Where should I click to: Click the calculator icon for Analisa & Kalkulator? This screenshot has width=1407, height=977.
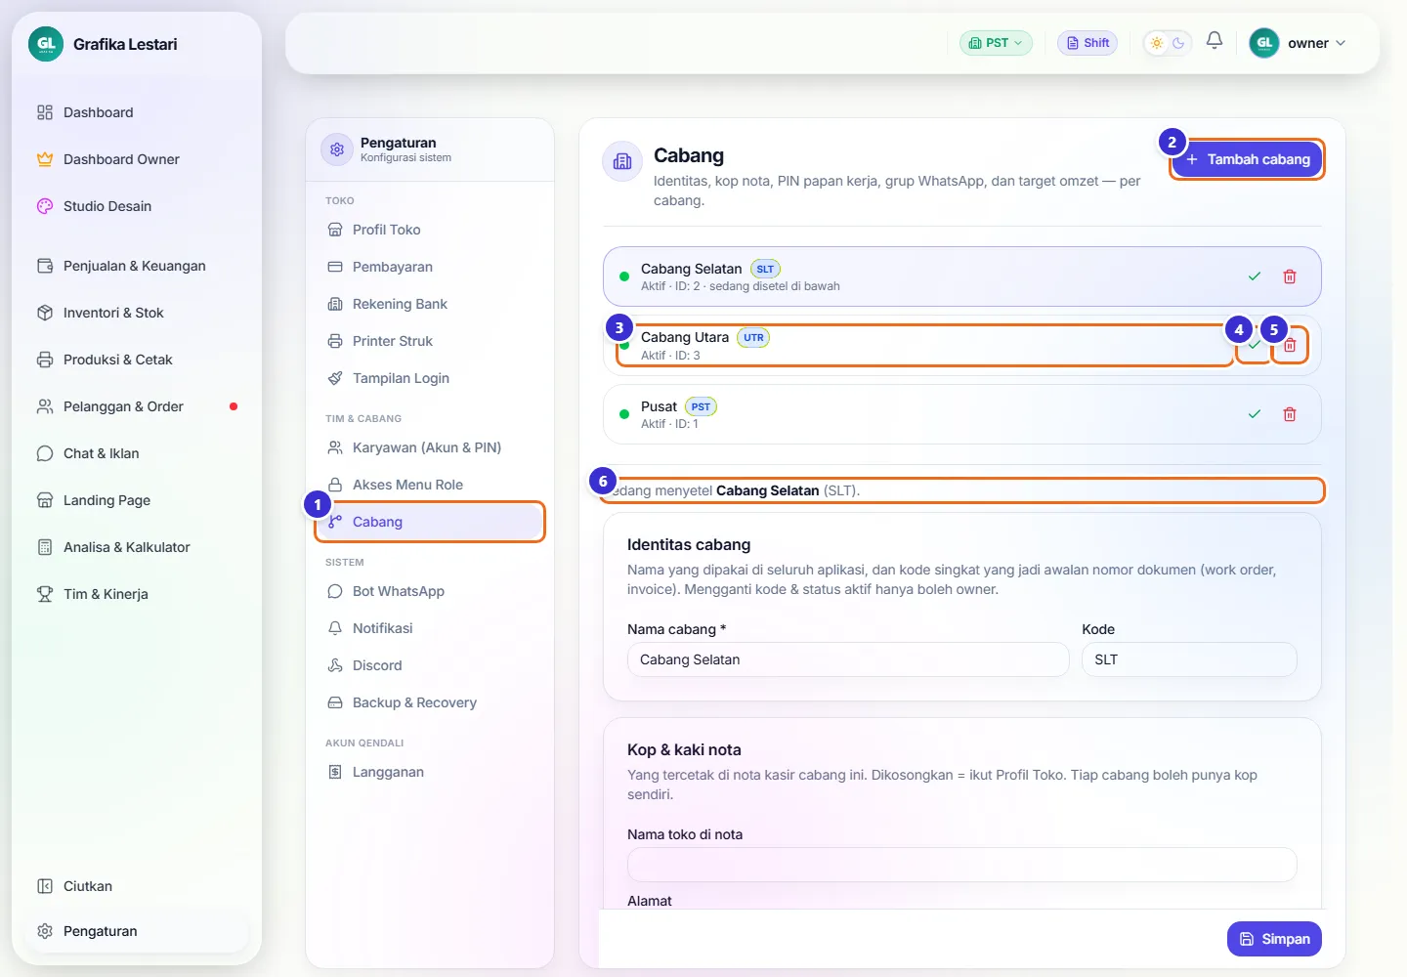click(45, 547)
